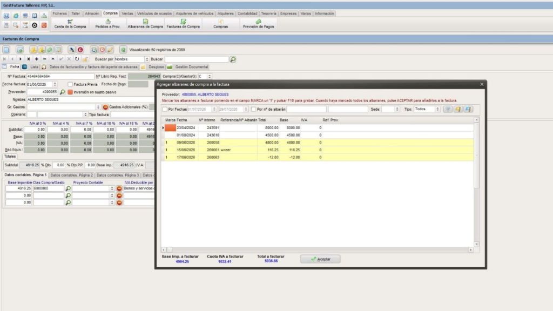Open the Compra/Gasto dropdown showing C
The width and height of the screenshot is (553, 311).
point(210,77)
